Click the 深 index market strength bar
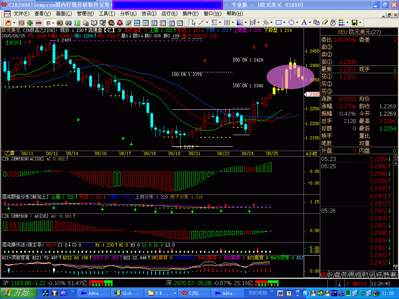The width and height of the screenshot is (399, 299). 267,283
